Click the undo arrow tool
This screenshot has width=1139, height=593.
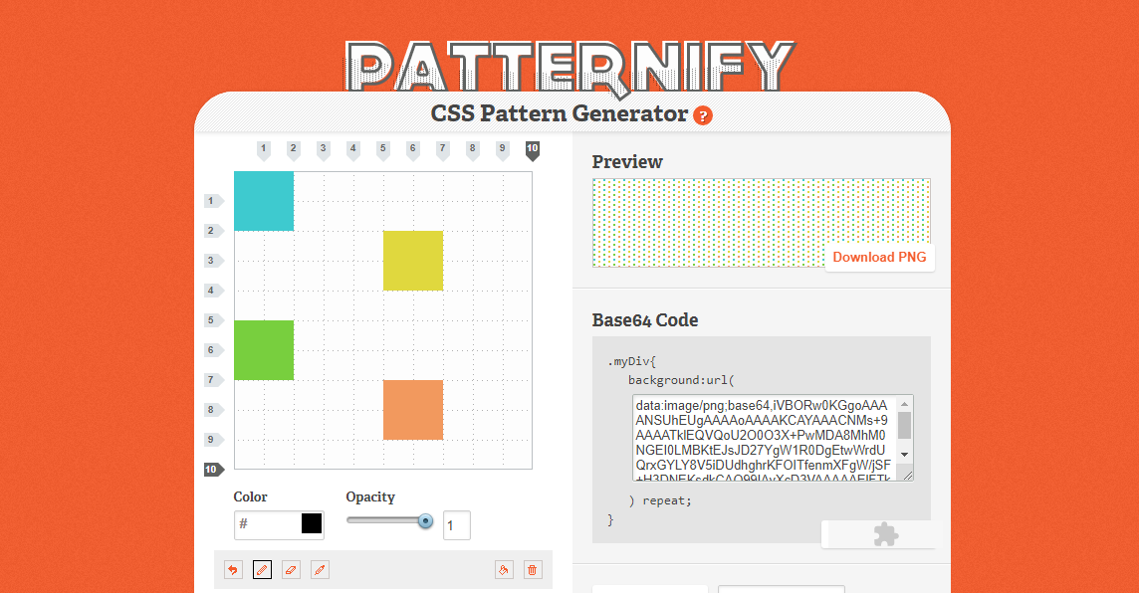(233, 570)
